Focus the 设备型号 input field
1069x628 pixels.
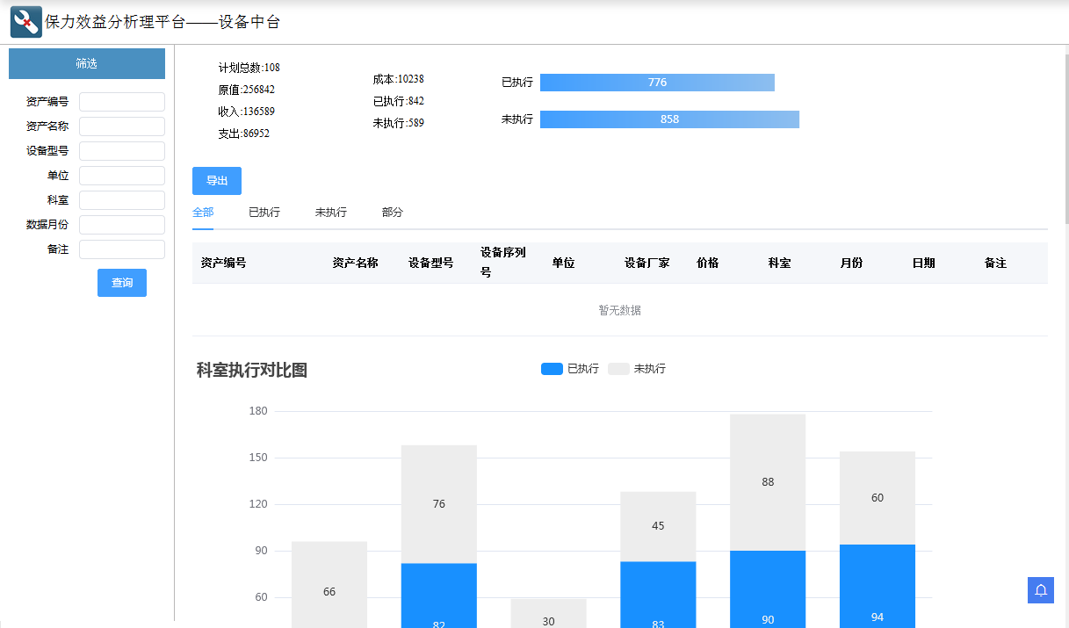click(x=122, y=151)
